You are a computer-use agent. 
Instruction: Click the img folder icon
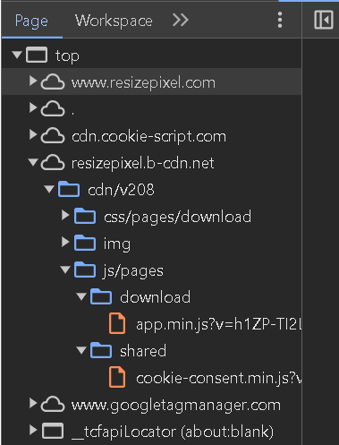tap(85, 243)
